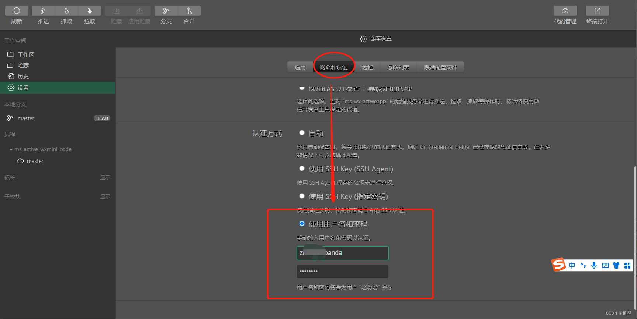Switch to the 原始配置文件 tab

[x=440, y=67]
